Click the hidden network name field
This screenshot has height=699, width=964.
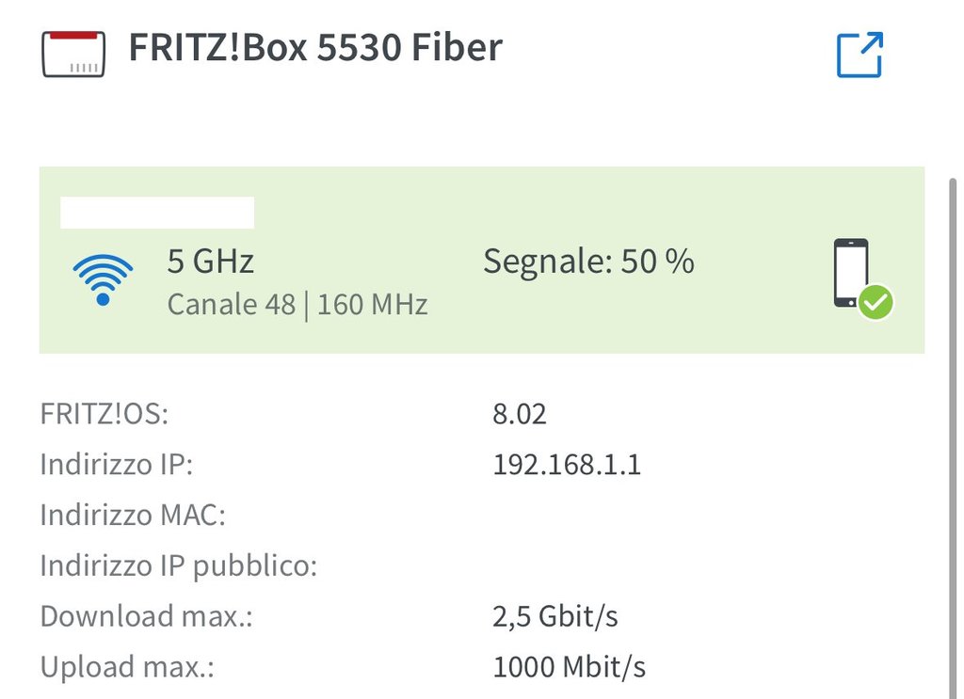[157, 213]
